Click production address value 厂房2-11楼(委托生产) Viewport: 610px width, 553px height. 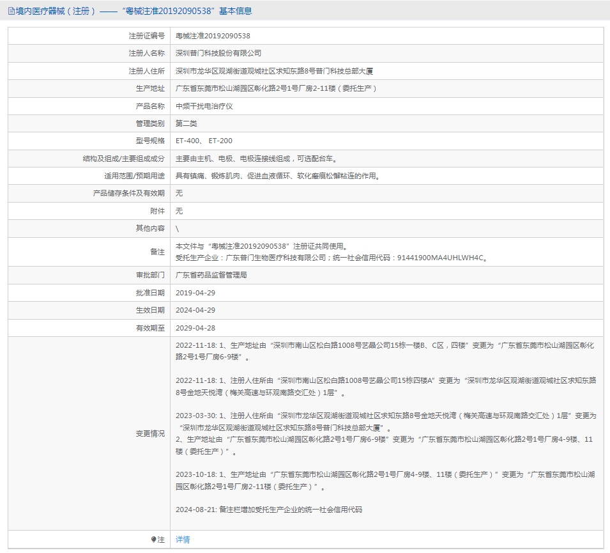click(276, 88)
